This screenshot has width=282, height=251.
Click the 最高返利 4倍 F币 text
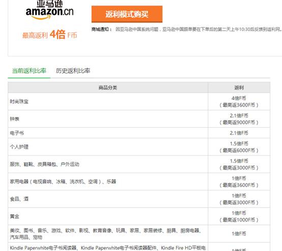(50, 35)
